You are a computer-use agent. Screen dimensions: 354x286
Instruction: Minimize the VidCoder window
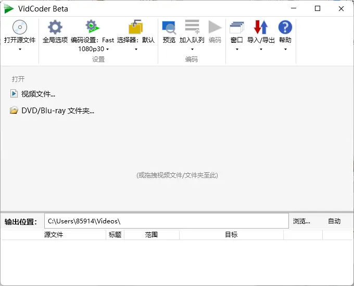click(x=294, y=8)
